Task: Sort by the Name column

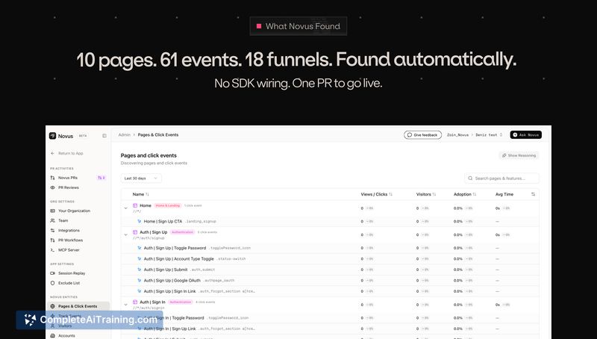Action: (x=140, y=194)
